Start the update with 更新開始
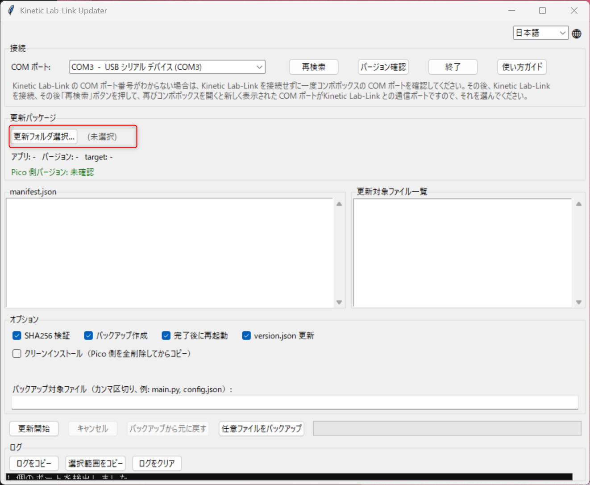Viewport: 590px width, 485px height. 34,429
